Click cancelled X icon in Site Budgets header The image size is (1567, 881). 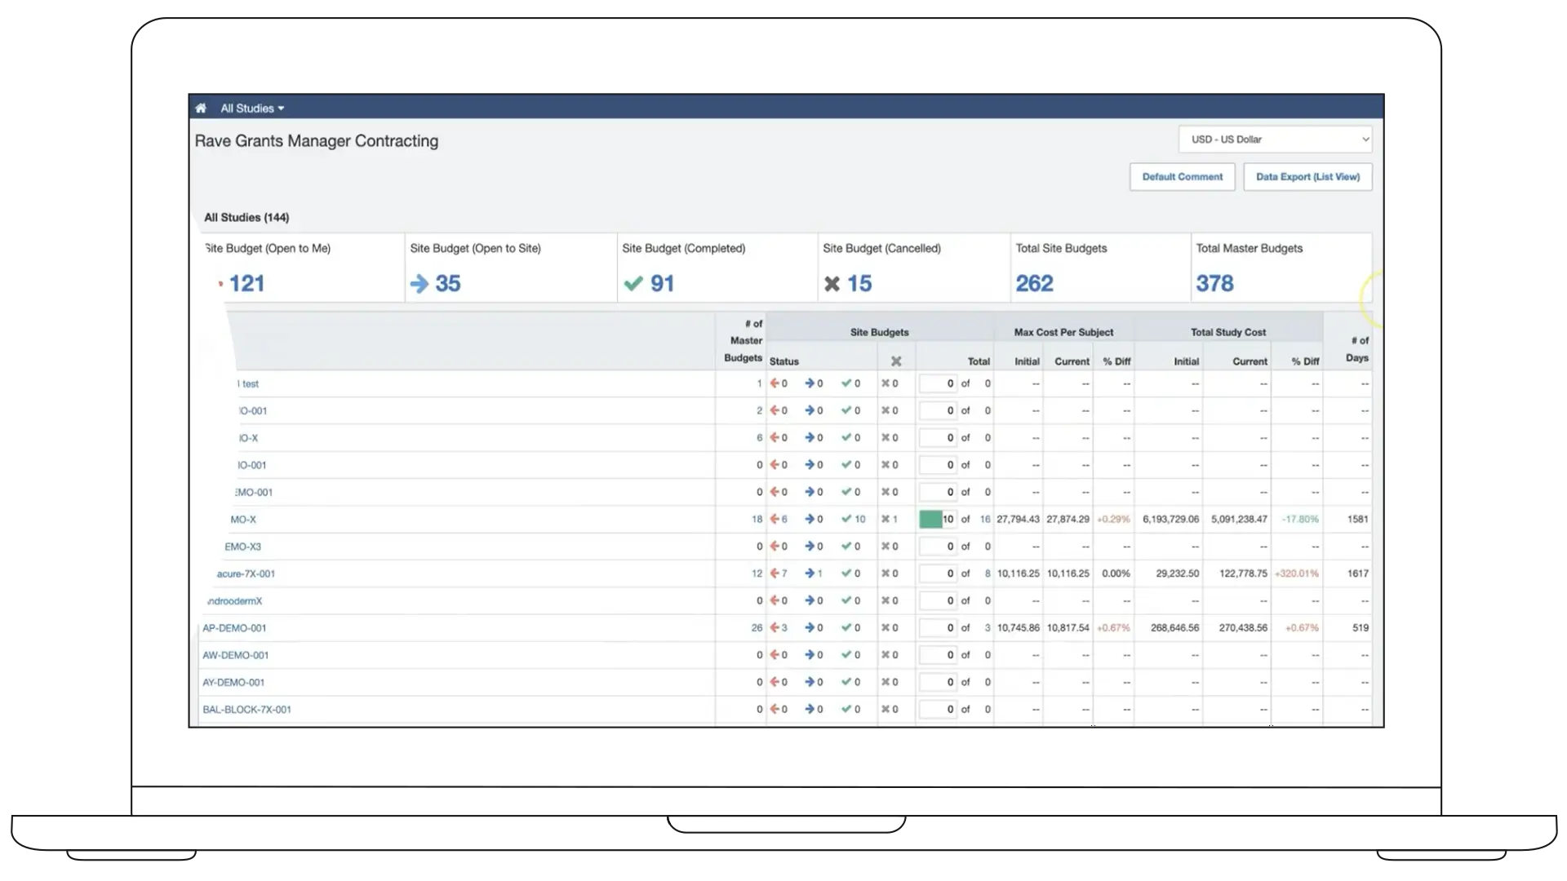pyautogui.click(x=896, y=361)
